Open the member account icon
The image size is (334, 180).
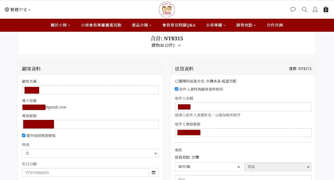[x=315, y=10]
